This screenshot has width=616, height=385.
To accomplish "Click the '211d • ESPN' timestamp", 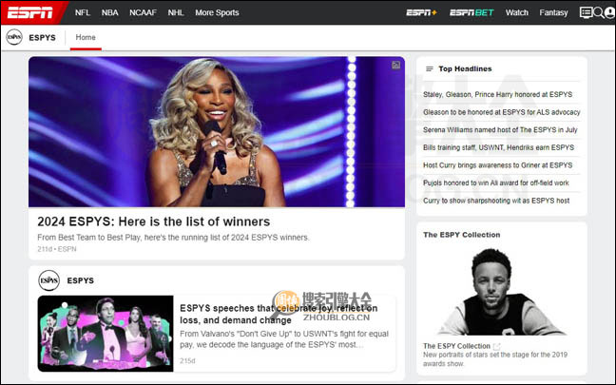I will click(57, 249).
